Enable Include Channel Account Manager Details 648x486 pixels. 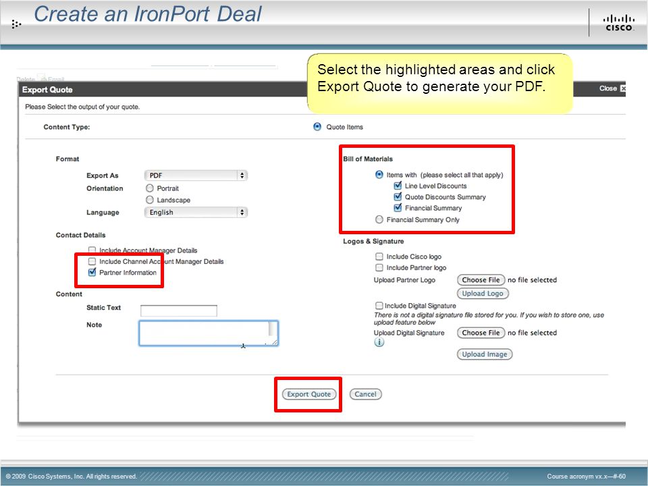pyautogui.click(x=92, y=261)
